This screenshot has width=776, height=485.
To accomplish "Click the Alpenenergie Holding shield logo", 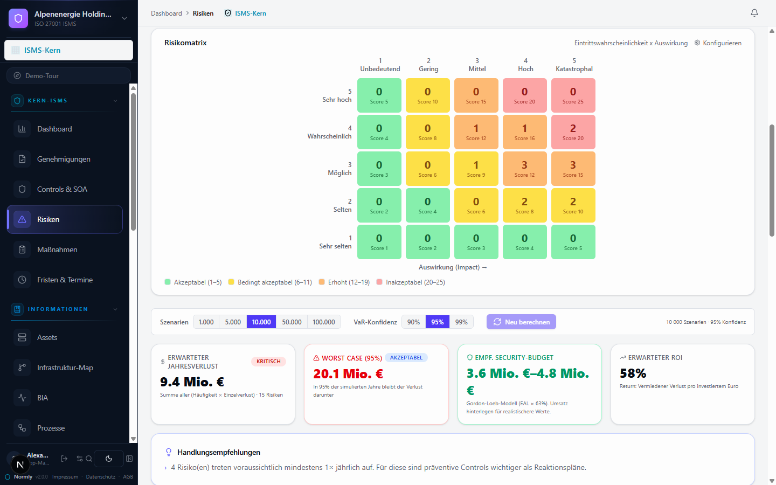I will coord(18,18).
